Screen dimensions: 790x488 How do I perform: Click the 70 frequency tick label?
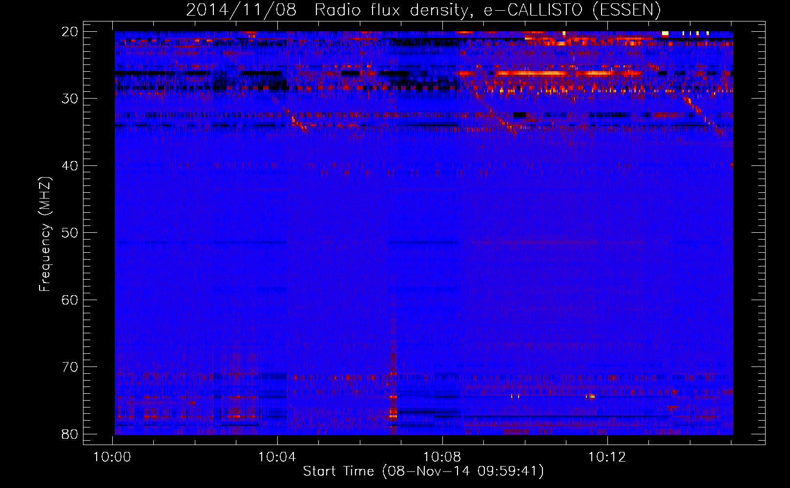click(x=70, y=367)
